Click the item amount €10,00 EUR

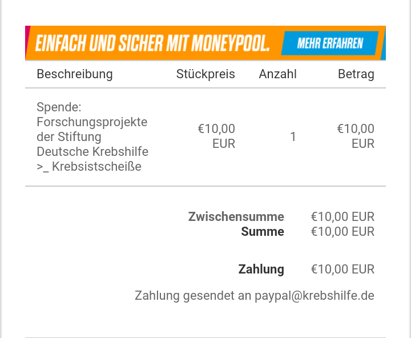pyautogui.click(x=356, y=136)
